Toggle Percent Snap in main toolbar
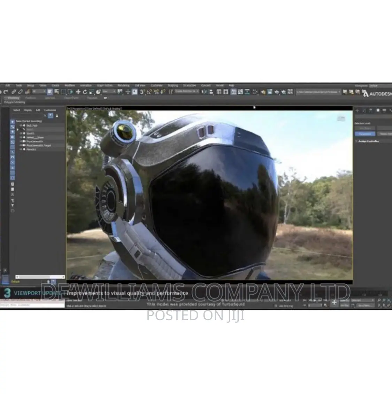The image size is (392, 394). 156,92
